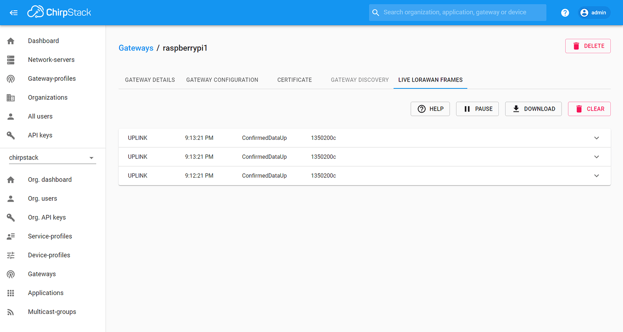Click the Service-profiles icon
The height and width of the screenshot is (332, 623).
(11, 237)
